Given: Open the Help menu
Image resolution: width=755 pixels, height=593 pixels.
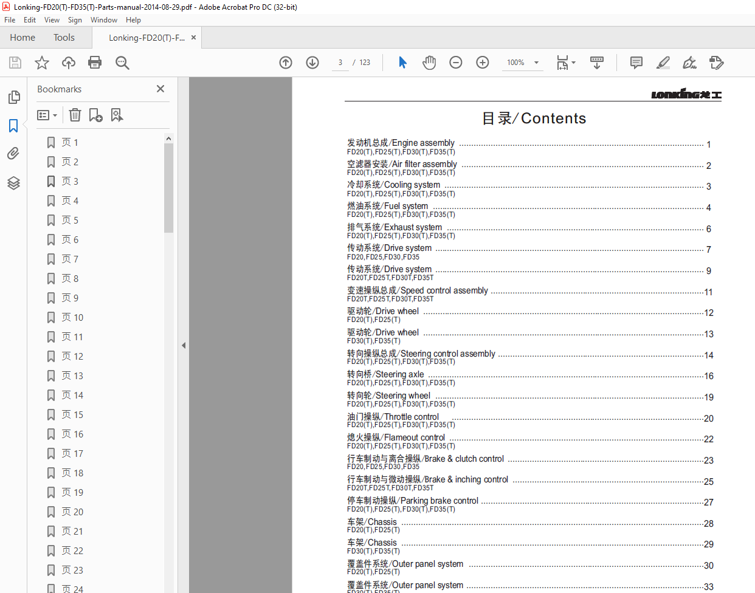Looking at the screenshot, I should coord(133,20).
